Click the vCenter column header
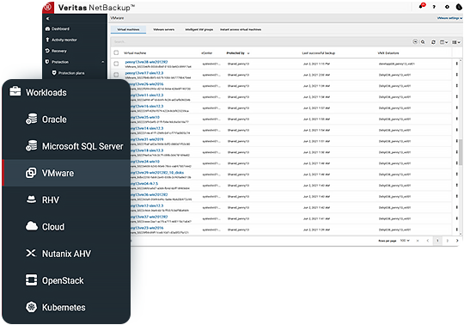Image resolution: width=464 pixels, height=325 pixels. pos(207,53)
